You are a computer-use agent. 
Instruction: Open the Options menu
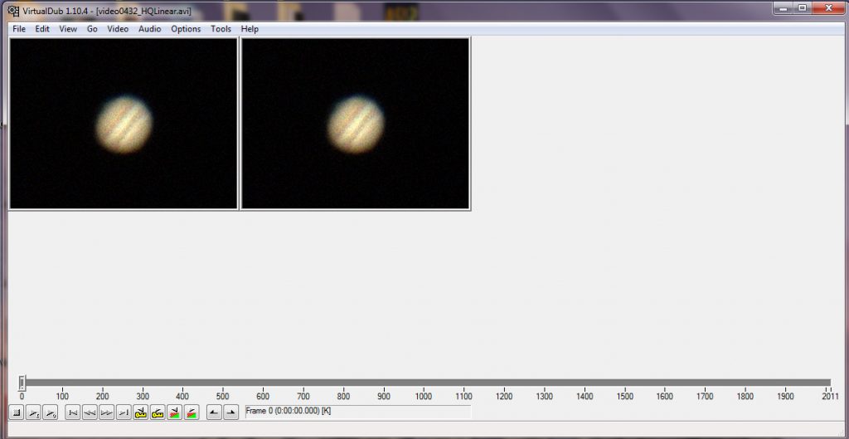click(x=186, y=29)
